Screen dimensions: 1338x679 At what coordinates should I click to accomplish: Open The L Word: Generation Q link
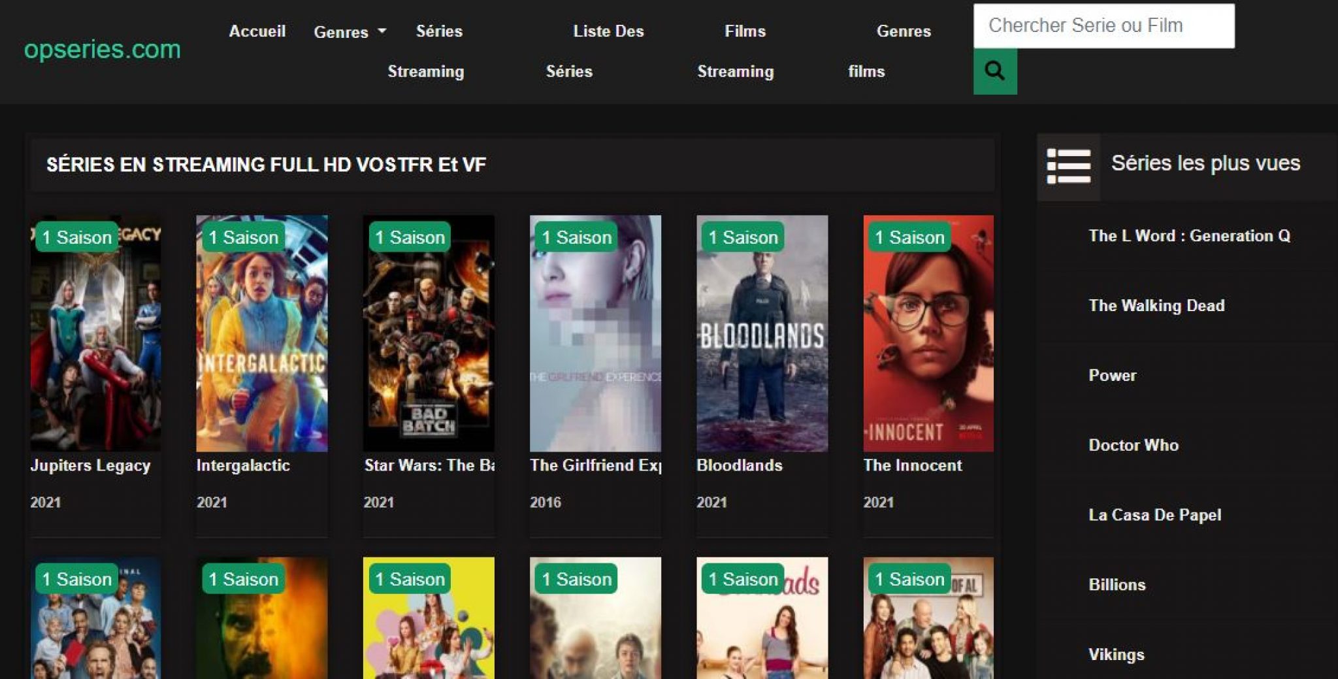click(x=1189, y=236)
